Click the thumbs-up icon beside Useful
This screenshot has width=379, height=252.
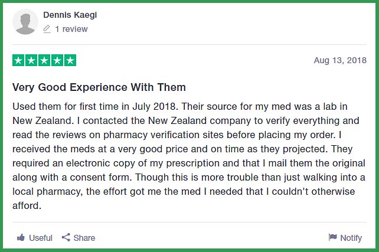click(21, 237)
